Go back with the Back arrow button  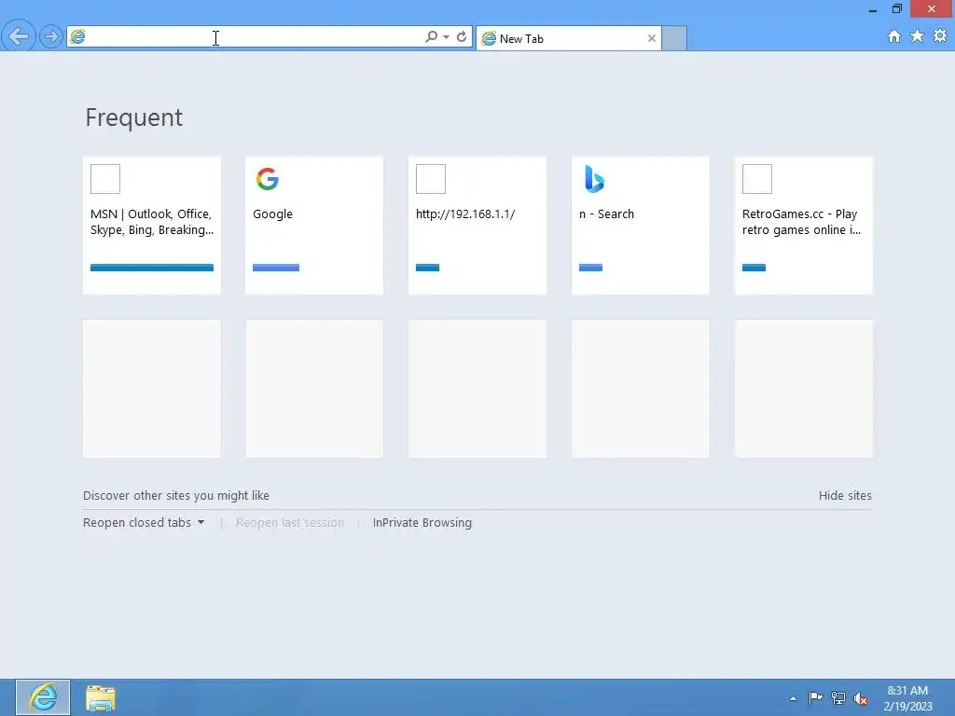click(x=19, y=36)
